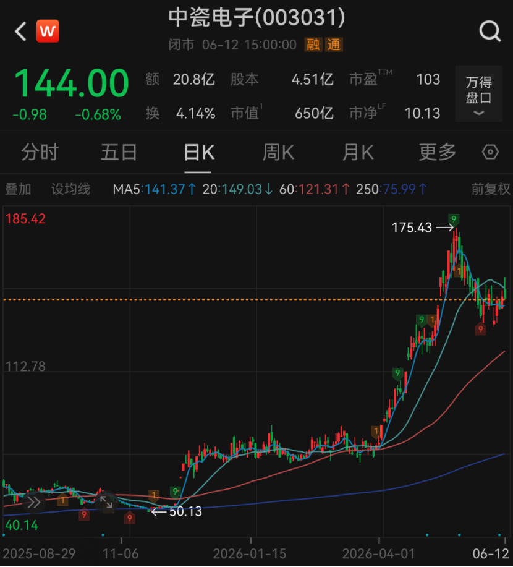Switch to 分时 tab
Screen dimensions: 513x567
(40, 152)
